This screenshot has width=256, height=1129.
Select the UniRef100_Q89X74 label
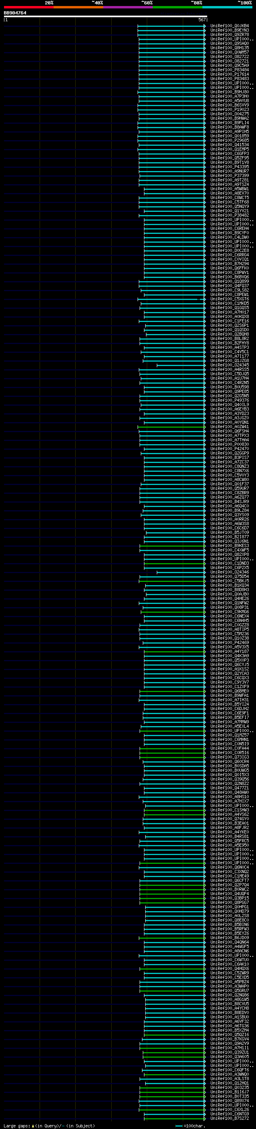coord(230,1101)
